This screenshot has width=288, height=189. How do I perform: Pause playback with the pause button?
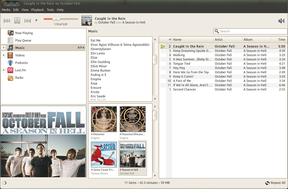point(17,20)
